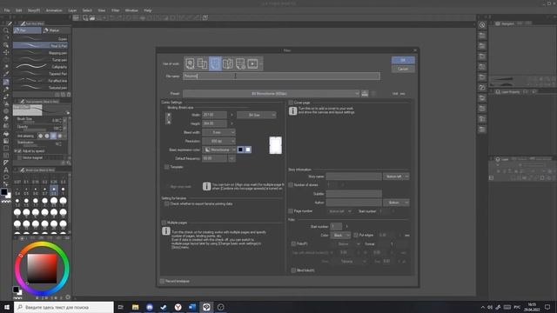Open the Filter menu

[116, 10]
